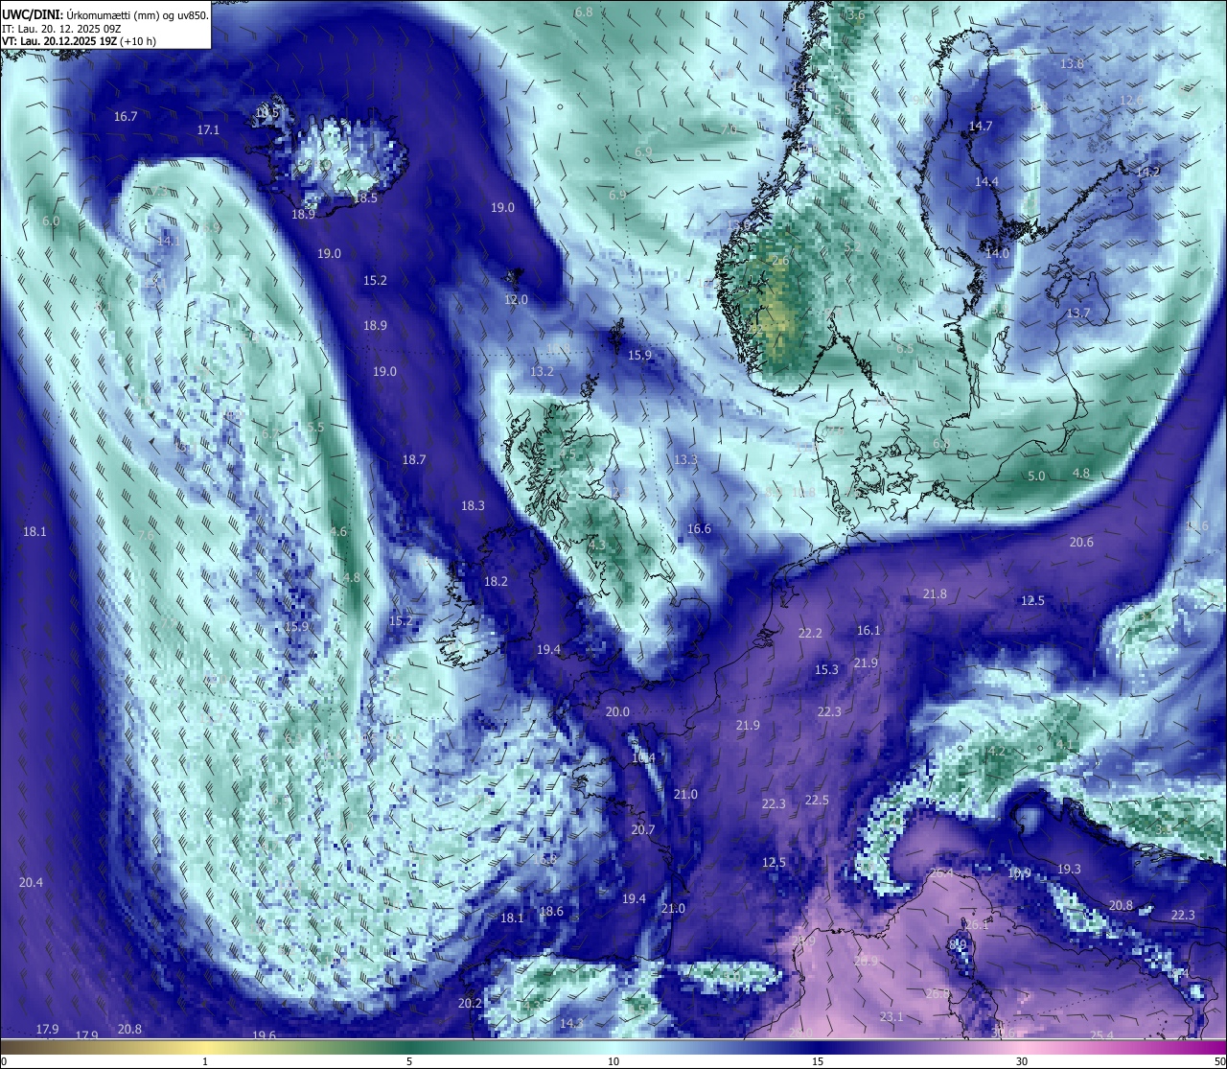Click the 18.2 value over Ireland

pos(496,581)
